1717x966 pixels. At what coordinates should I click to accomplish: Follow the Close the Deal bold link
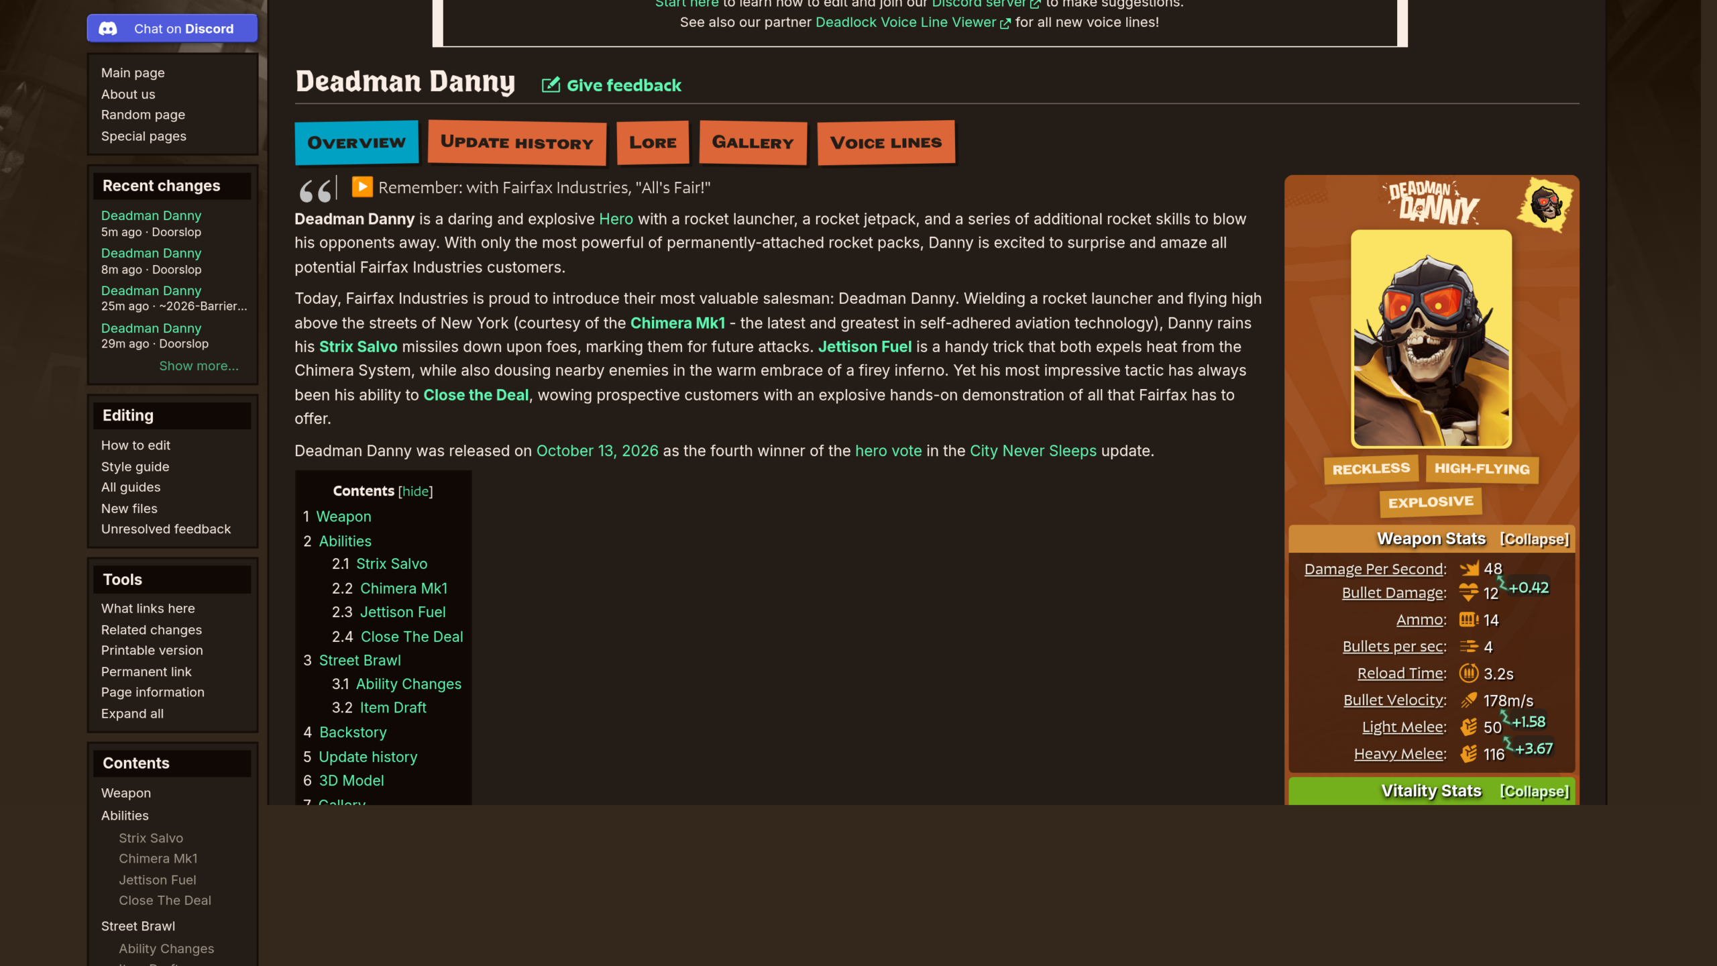point(476,395)
